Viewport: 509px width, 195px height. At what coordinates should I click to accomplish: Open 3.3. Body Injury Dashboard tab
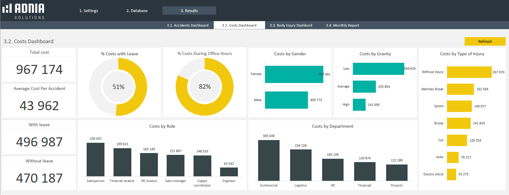click(291, 25)
